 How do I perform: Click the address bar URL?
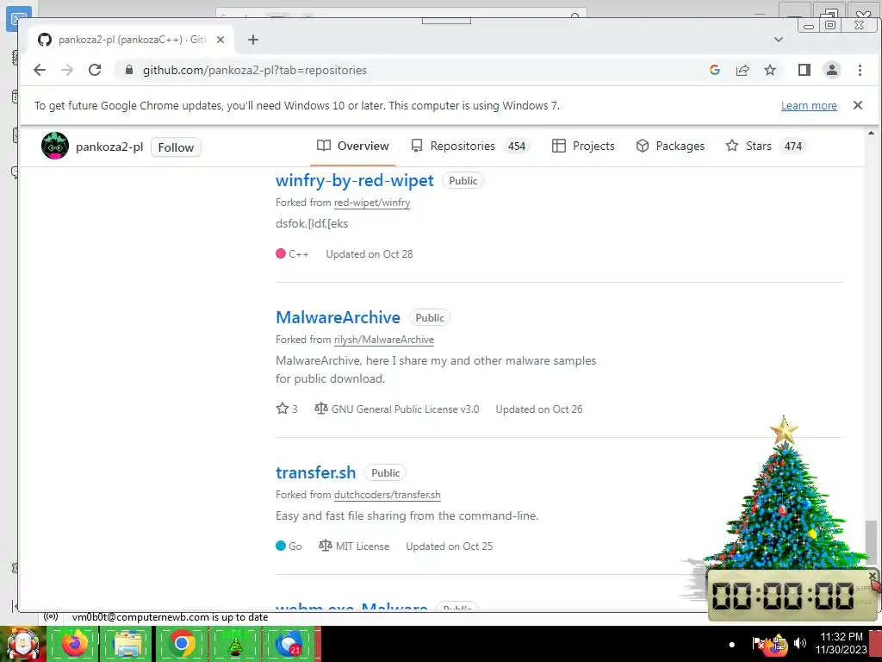point(254,71)
